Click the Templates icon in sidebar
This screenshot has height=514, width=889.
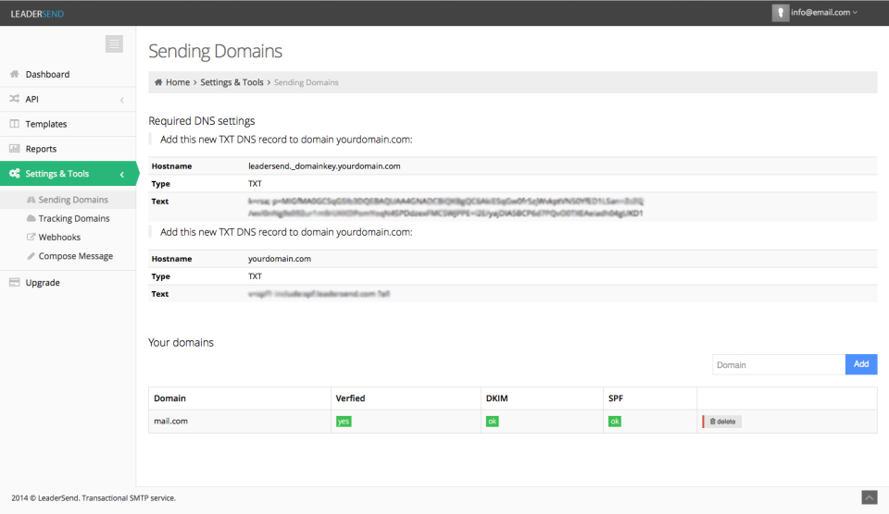tap(15, 124)
